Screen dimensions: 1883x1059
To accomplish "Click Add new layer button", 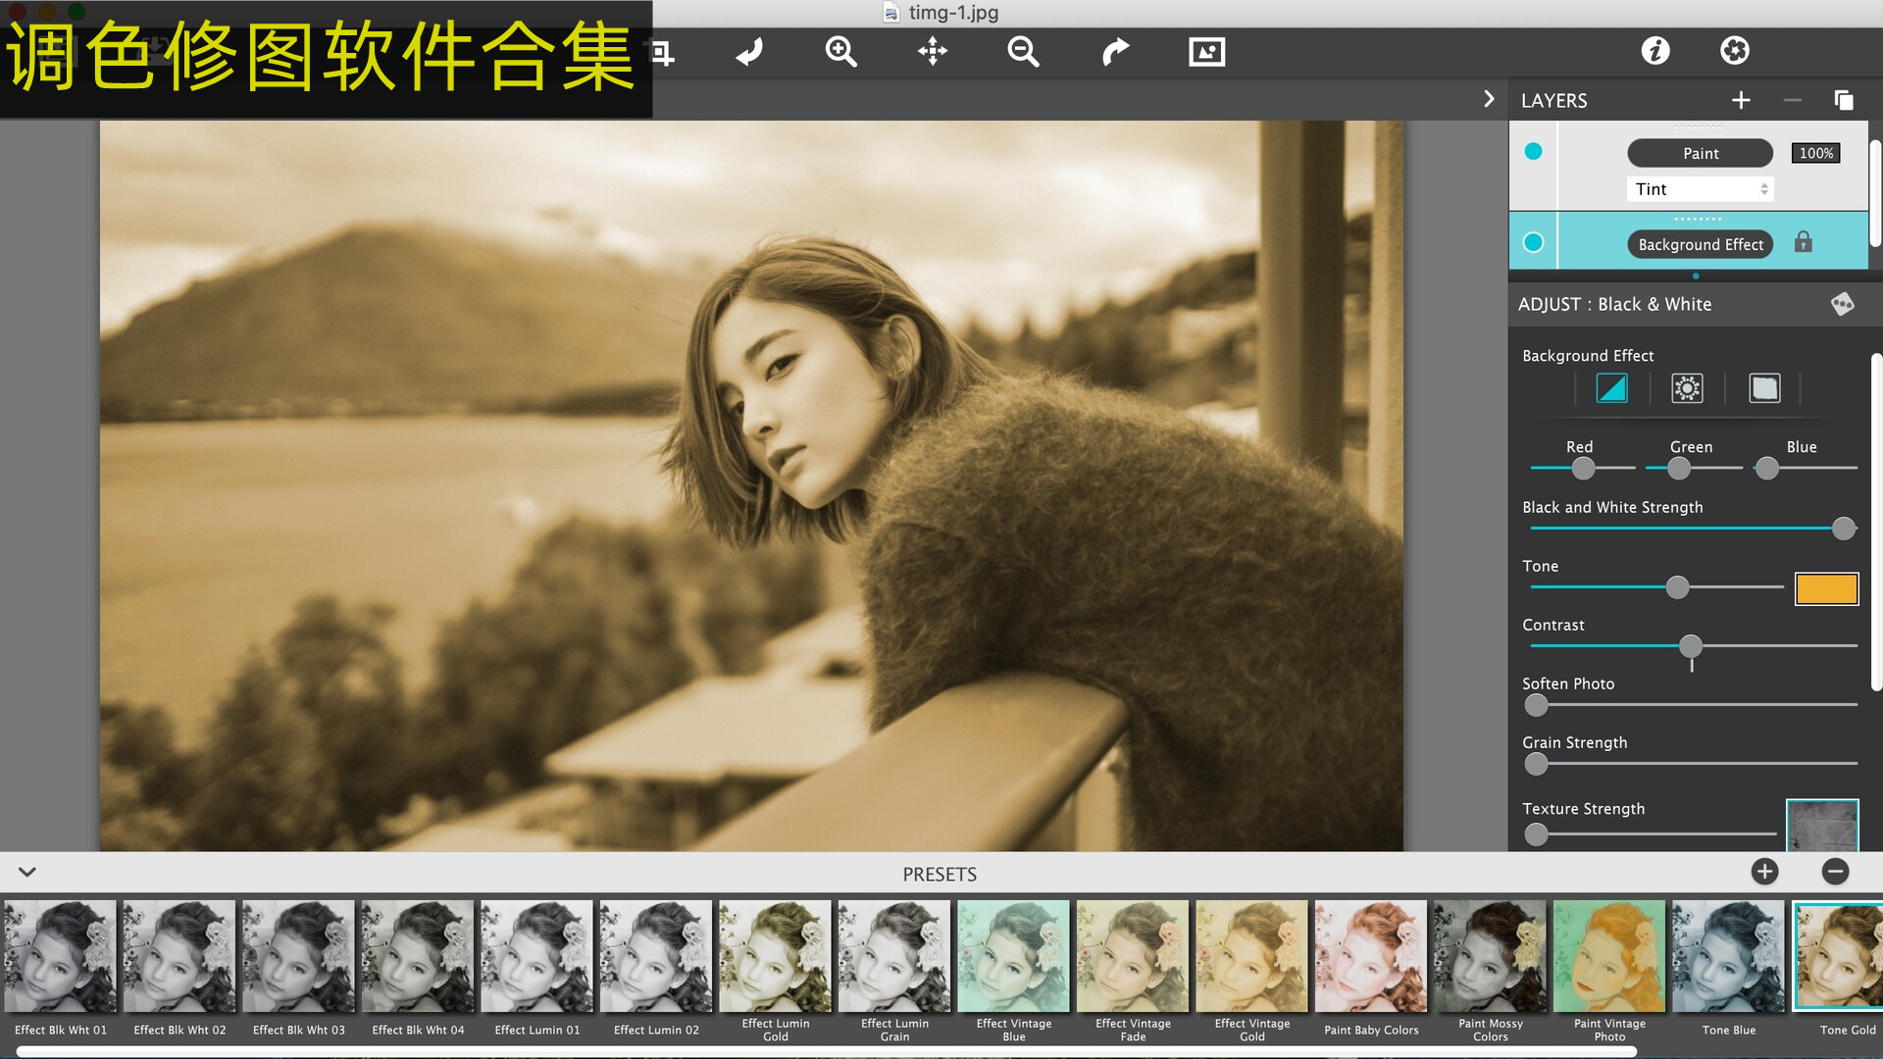I will [x=1742, y=101].
